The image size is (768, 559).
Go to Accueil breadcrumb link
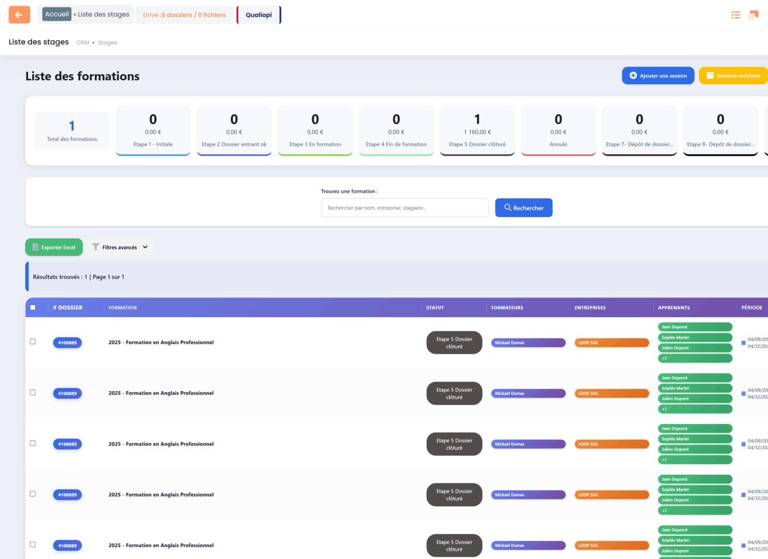tap(57, 14)
